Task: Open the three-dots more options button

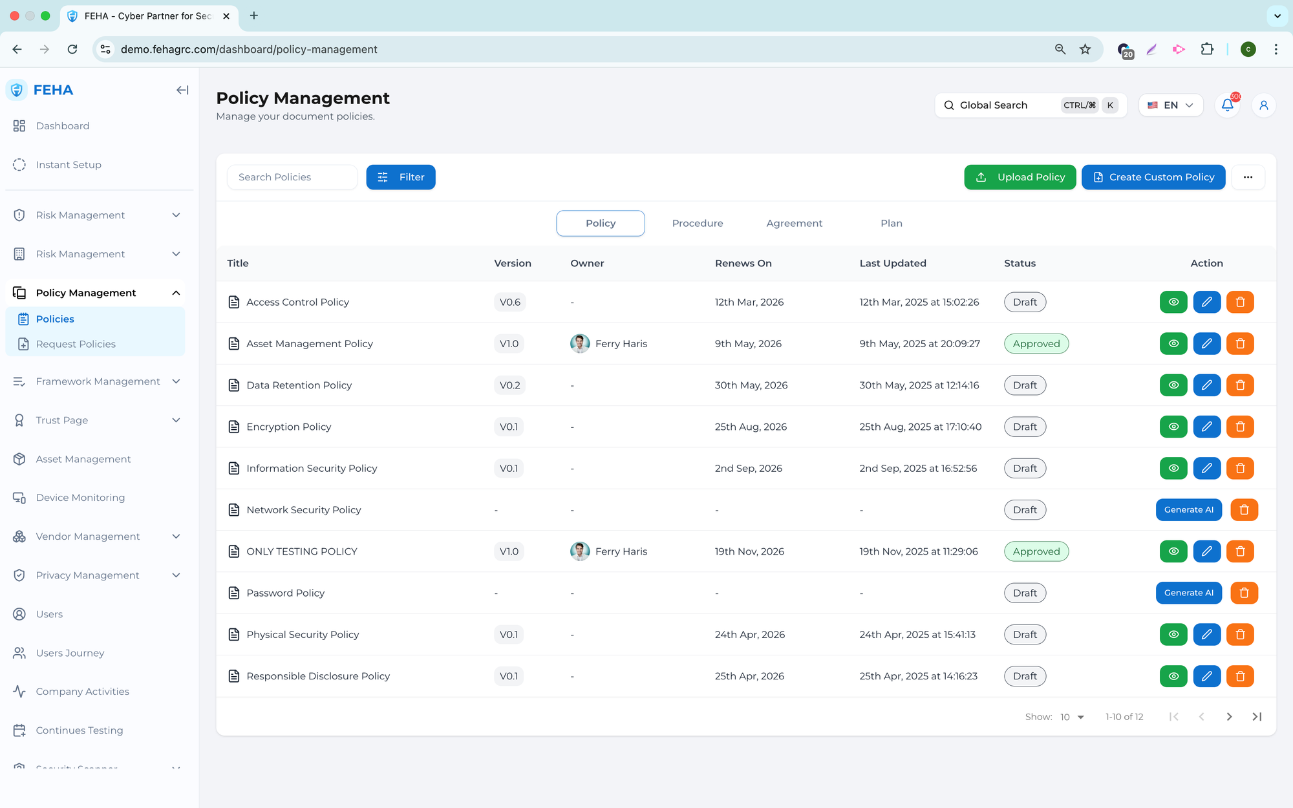Action: pyautogui.click(x=1248, y=177)
